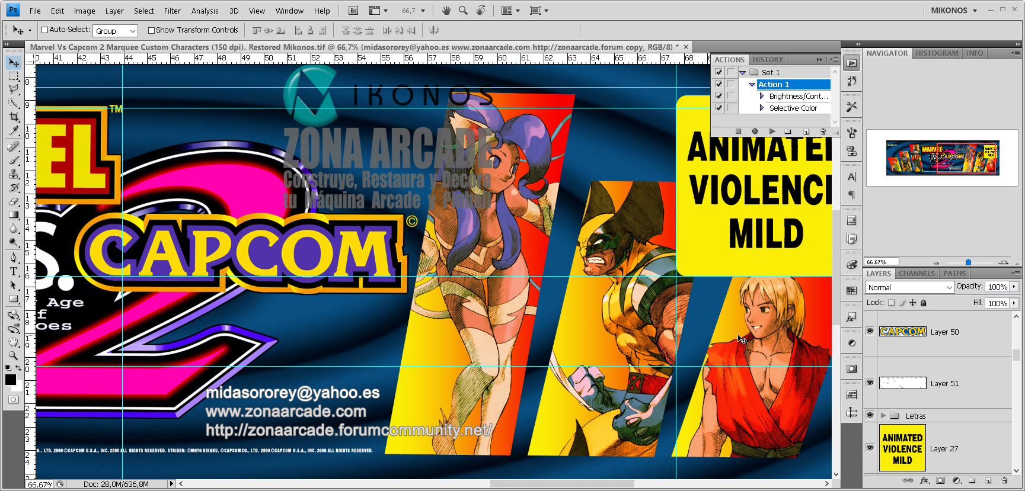Open the Filter menu
Viewport: 1025px width, 491px height.
(173, 11)
